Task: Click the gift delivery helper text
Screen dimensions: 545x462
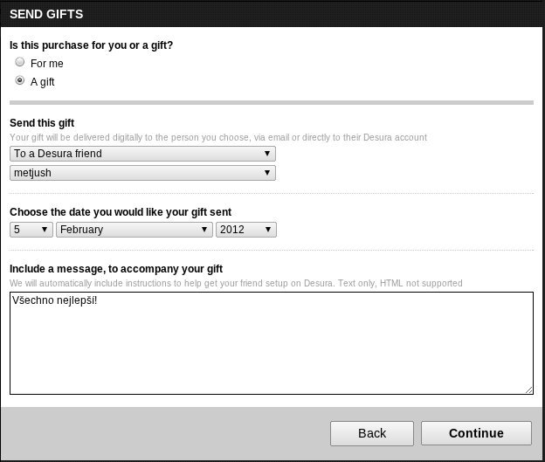Action: [217, 137]
